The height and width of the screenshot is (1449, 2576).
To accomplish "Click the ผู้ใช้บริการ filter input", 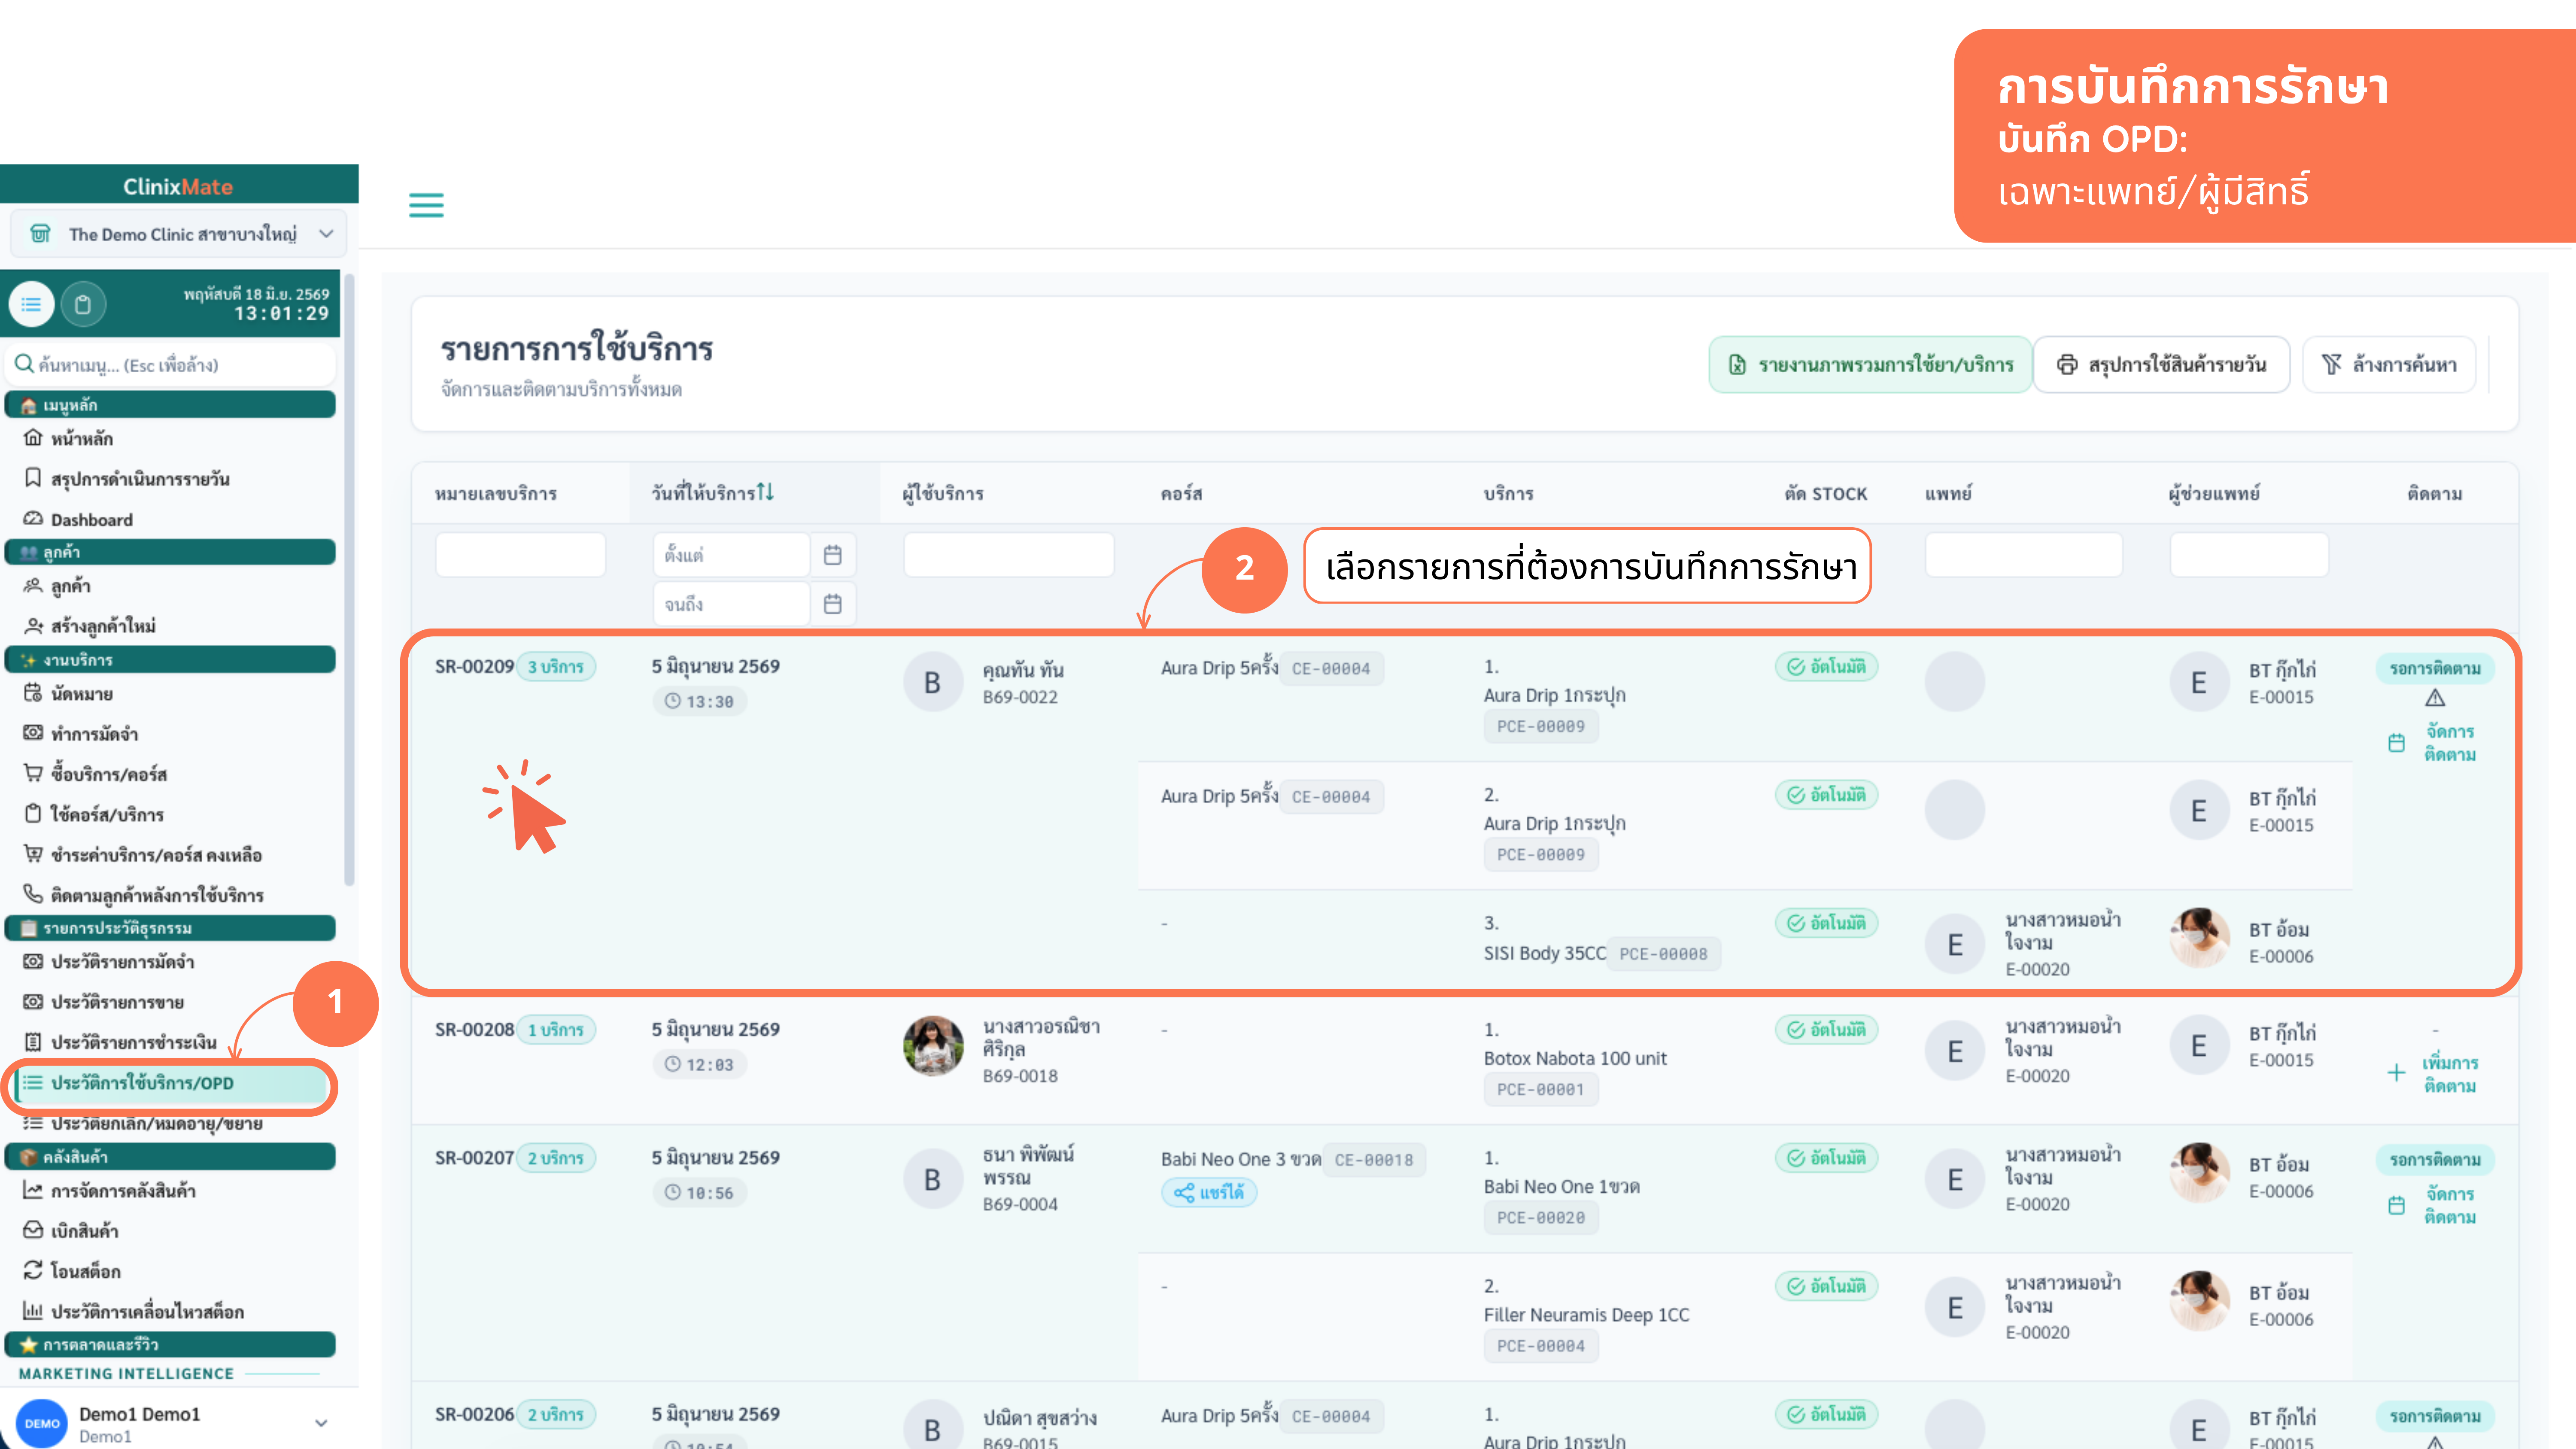I will (1008, 555).
